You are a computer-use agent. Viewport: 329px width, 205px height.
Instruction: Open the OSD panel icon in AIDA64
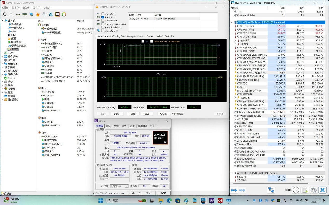pyautogui.click(x=57, y=14)
